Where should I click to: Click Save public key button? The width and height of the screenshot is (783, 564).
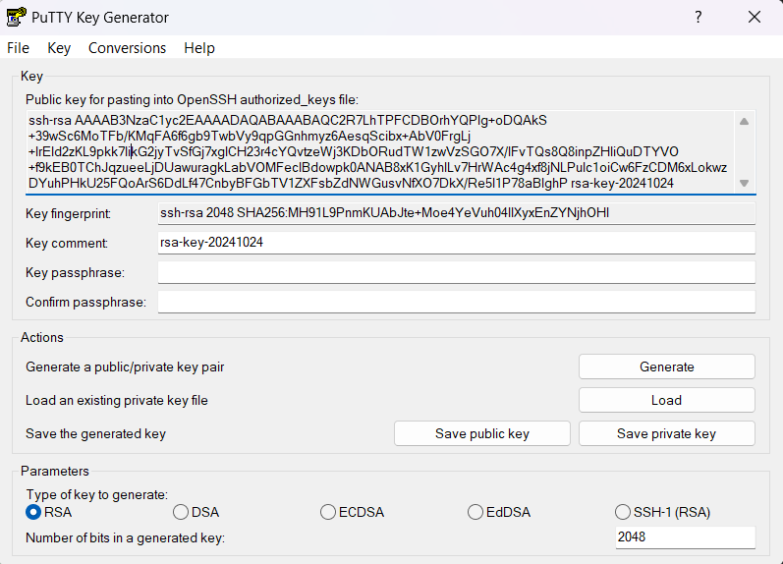(482, 433)
